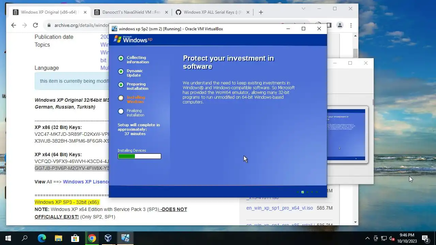This screenshot has width=436, height=245.
Task: Click the Collecting information step indicator
Action: click(121, 58)
